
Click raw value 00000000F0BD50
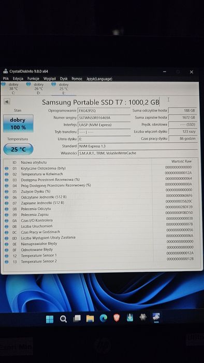click(x=179, y=213)
